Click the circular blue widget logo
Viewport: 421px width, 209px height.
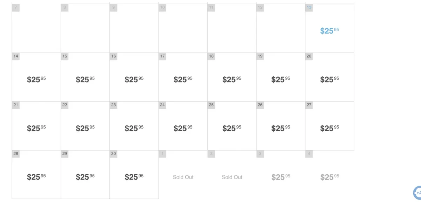418,193
